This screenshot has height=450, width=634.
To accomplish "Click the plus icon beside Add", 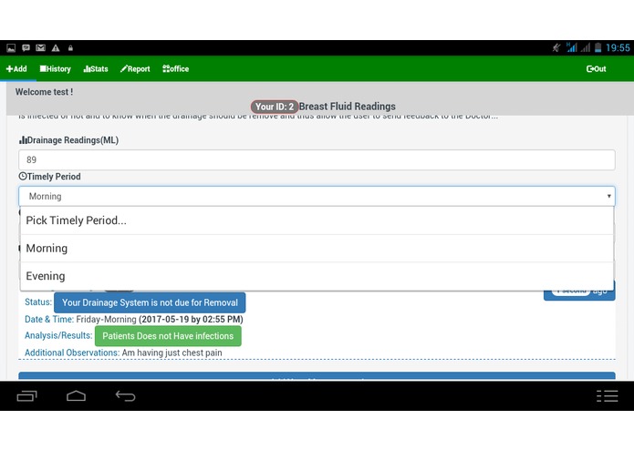I will [9, 68].
